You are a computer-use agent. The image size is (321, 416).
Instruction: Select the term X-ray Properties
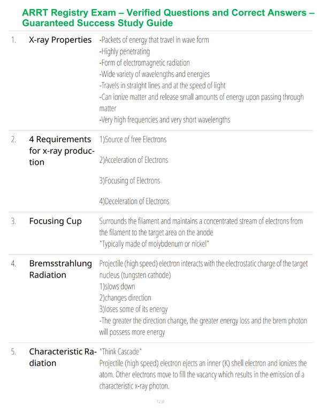pyautogui.click(x=60, y=40)
